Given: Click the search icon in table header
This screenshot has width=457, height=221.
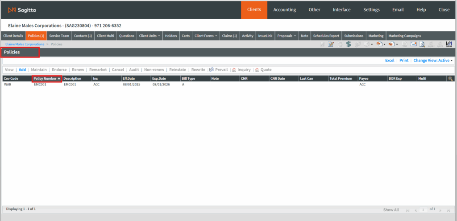Looking at the screenshot, I should [x=451, y=78].
